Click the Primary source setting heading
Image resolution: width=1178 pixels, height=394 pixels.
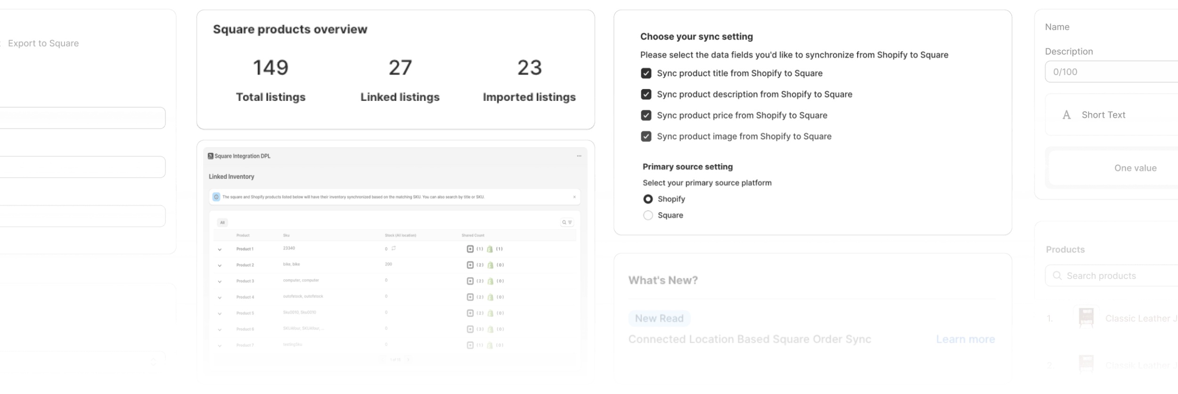point(687,167)
